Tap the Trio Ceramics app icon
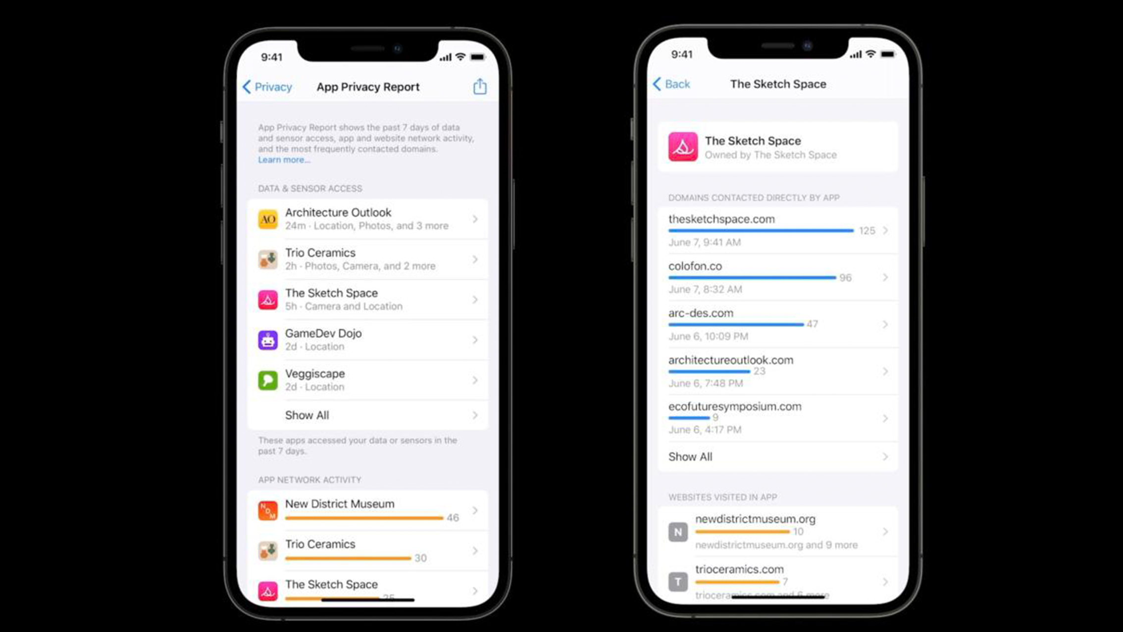 [267, 259]
